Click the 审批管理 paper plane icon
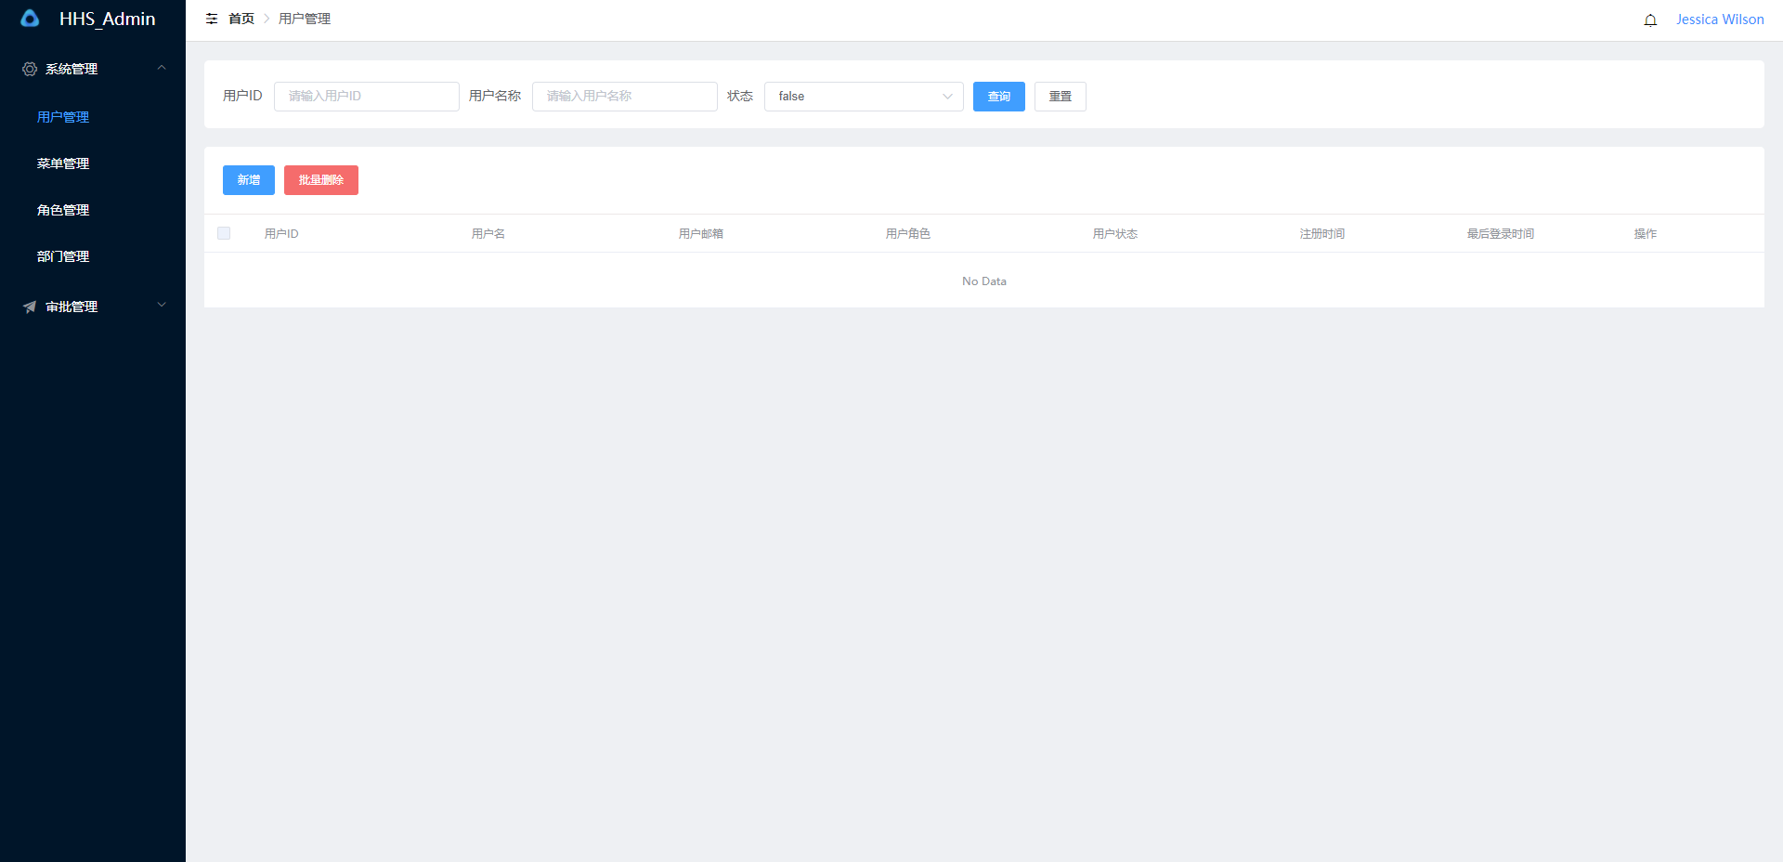This screenshot has height=862, width=1783. point(30,307)
